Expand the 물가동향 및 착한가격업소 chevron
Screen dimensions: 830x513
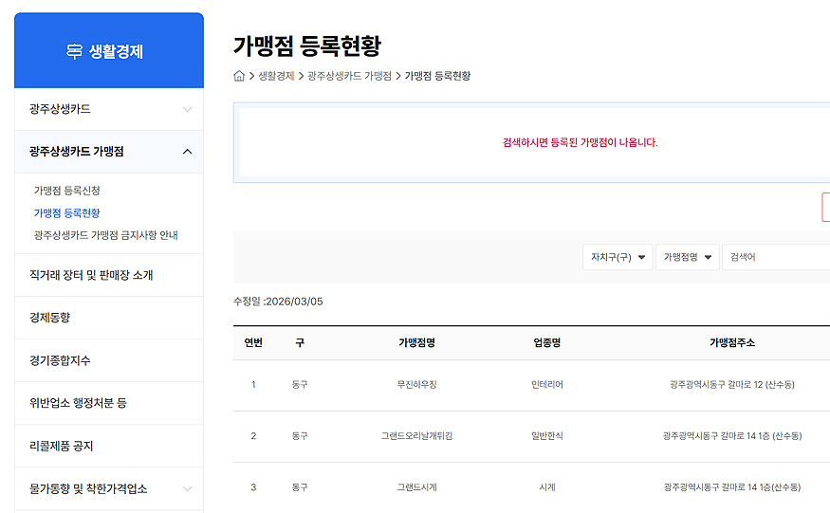(x=188, y=488)
